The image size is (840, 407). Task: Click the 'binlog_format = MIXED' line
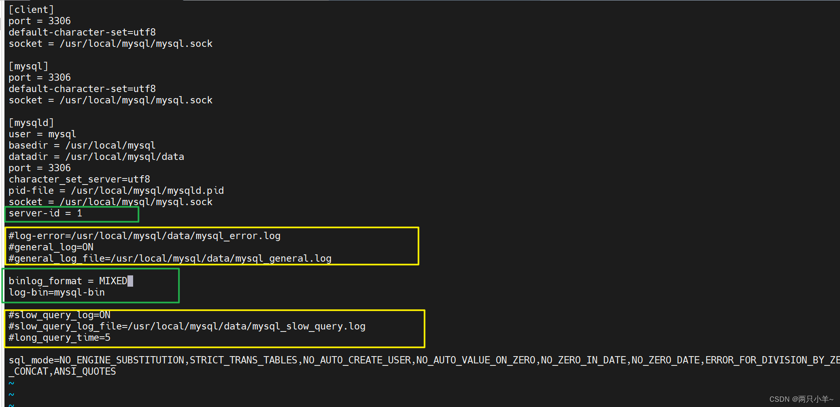68,281
